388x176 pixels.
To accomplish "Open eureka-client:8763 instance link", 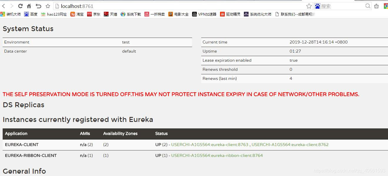I will tap(210, 145).
